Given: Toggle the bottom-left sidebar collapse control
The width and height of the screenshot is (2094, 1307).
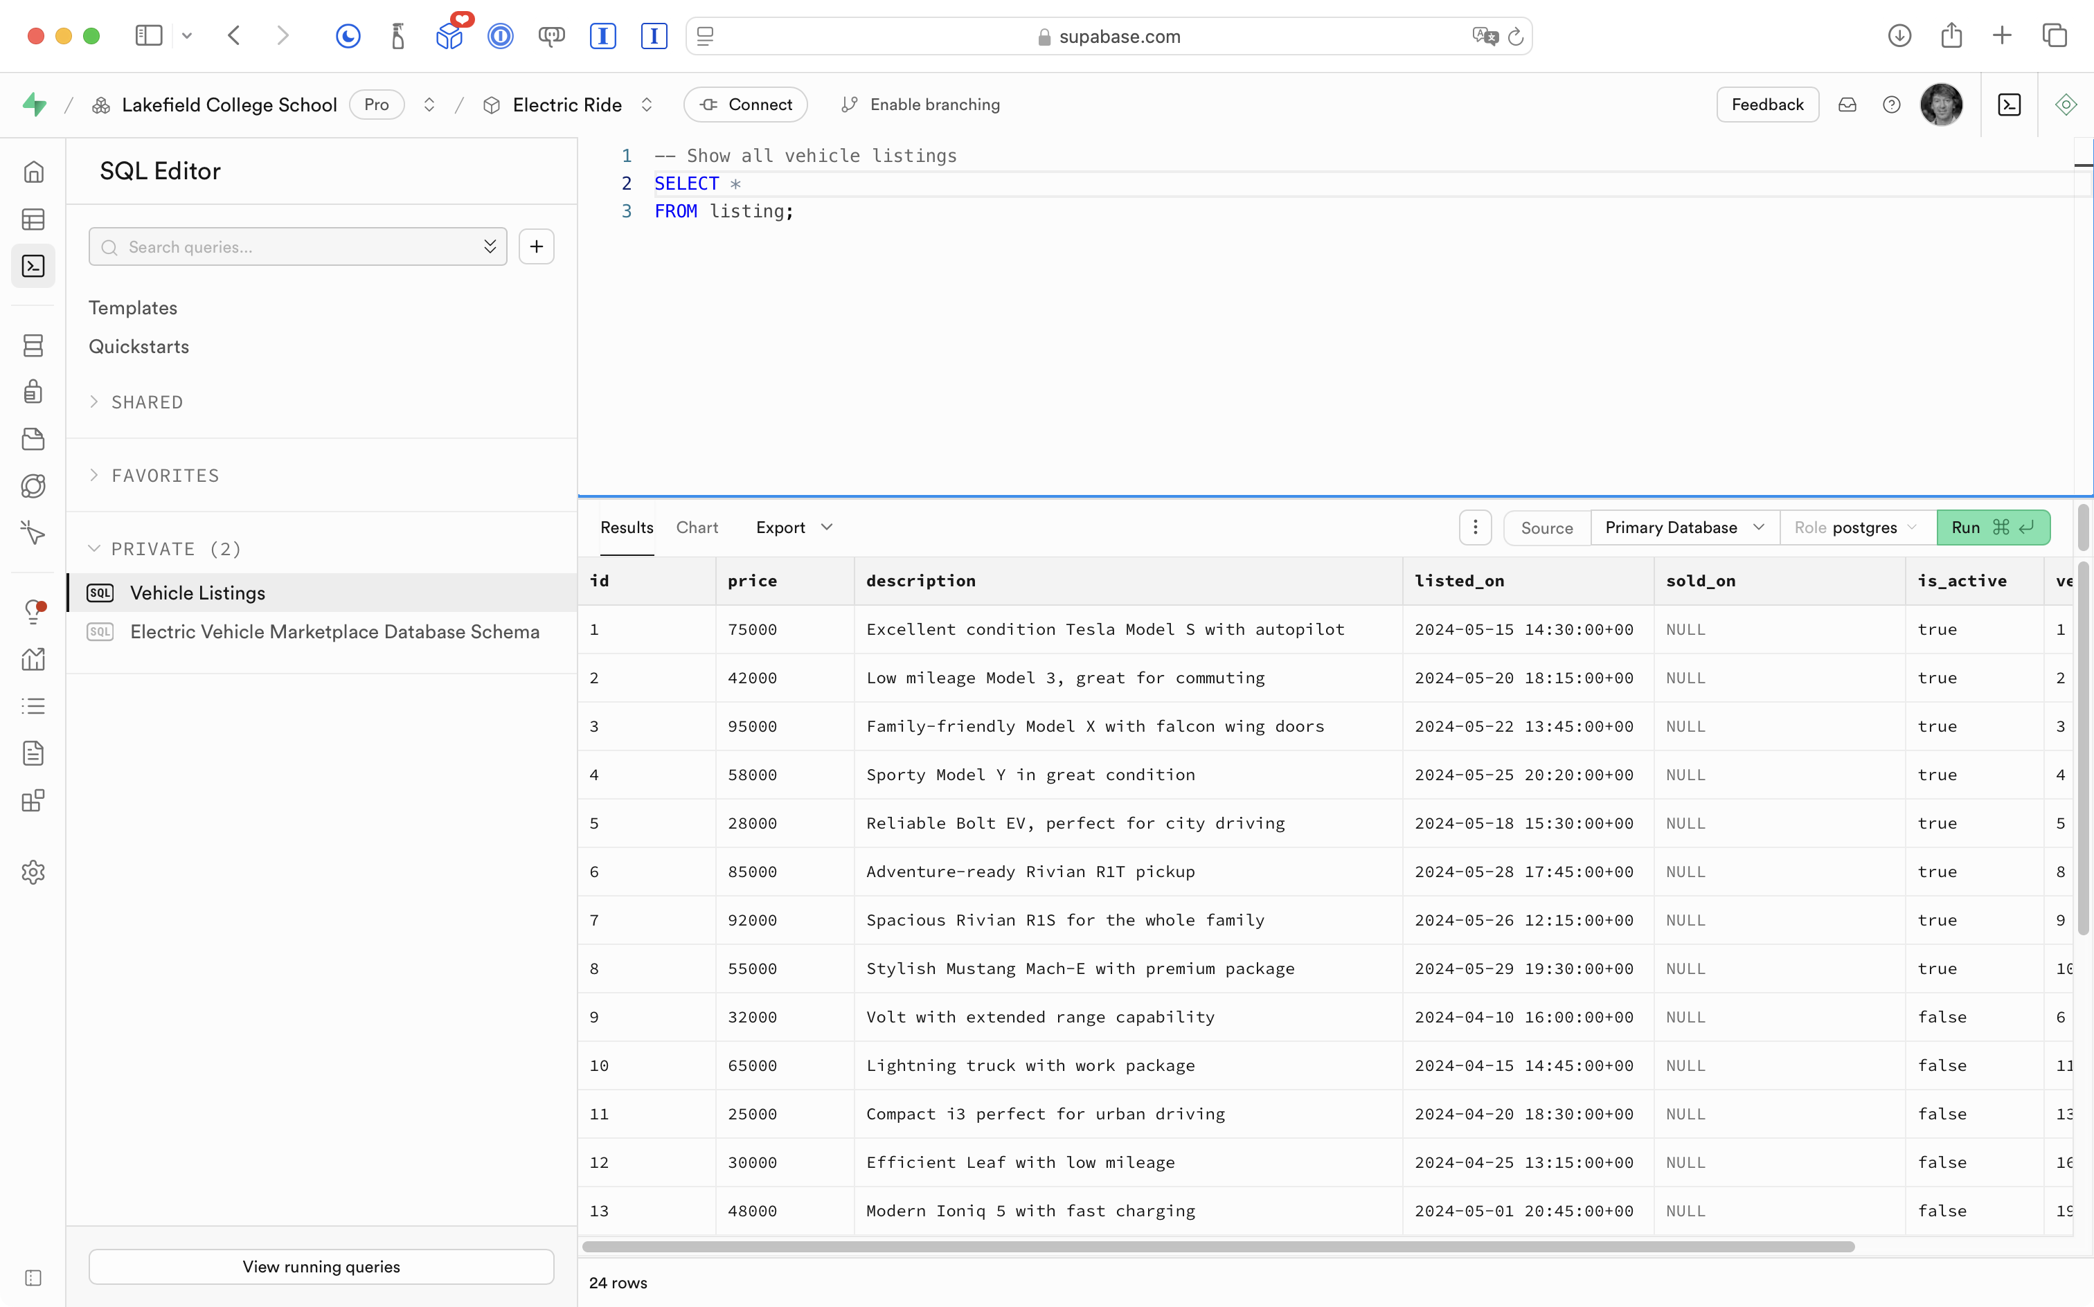Looking at the screenshot, I should click(33, 1278).
